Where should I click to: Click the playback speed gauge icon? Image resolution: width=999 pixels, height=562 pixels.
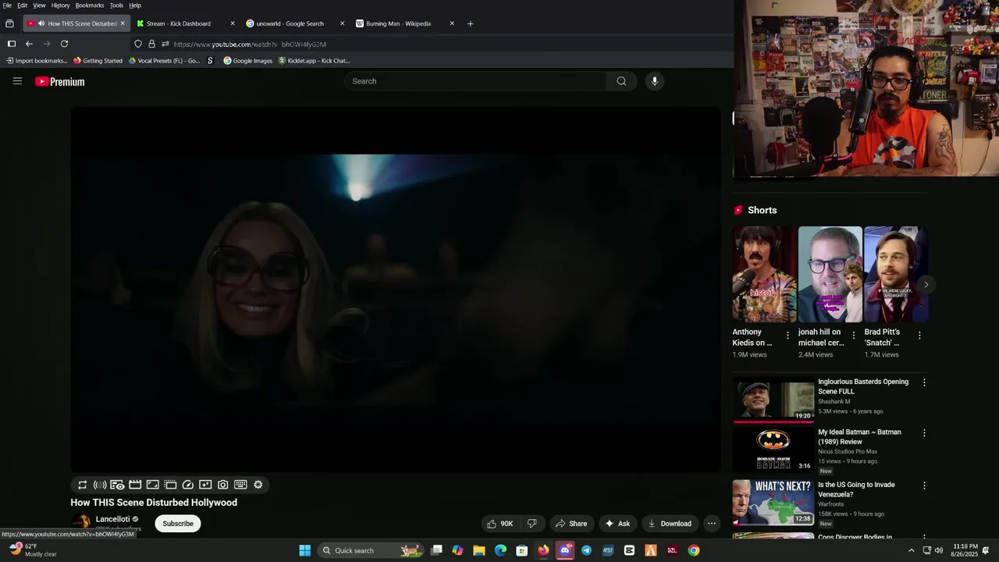tap(188, 485)
